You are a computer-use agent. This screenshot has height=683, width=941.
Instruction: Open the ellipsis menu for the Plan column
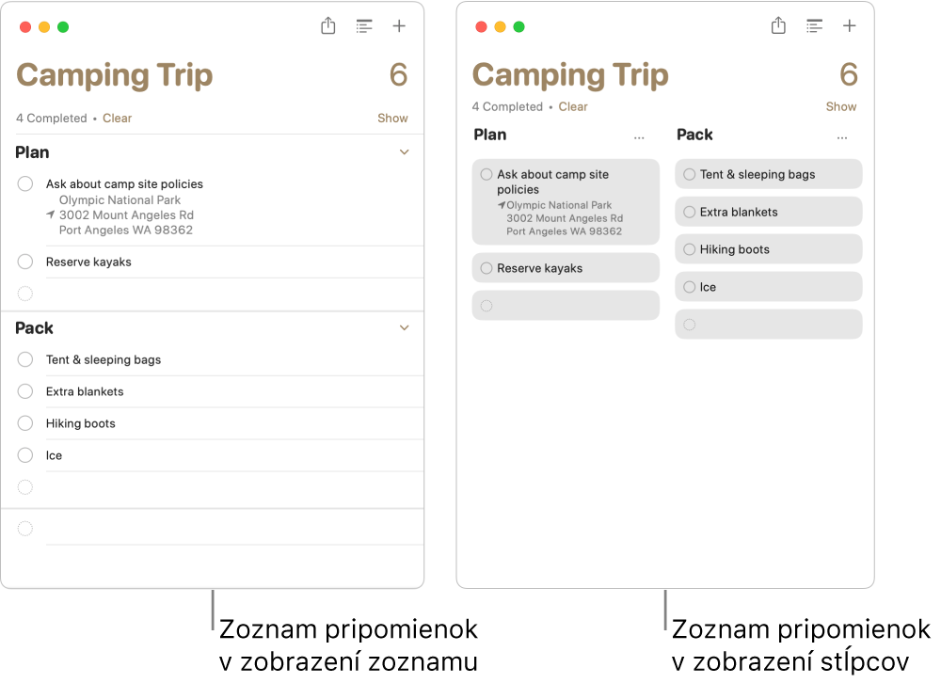coord(639,137)
